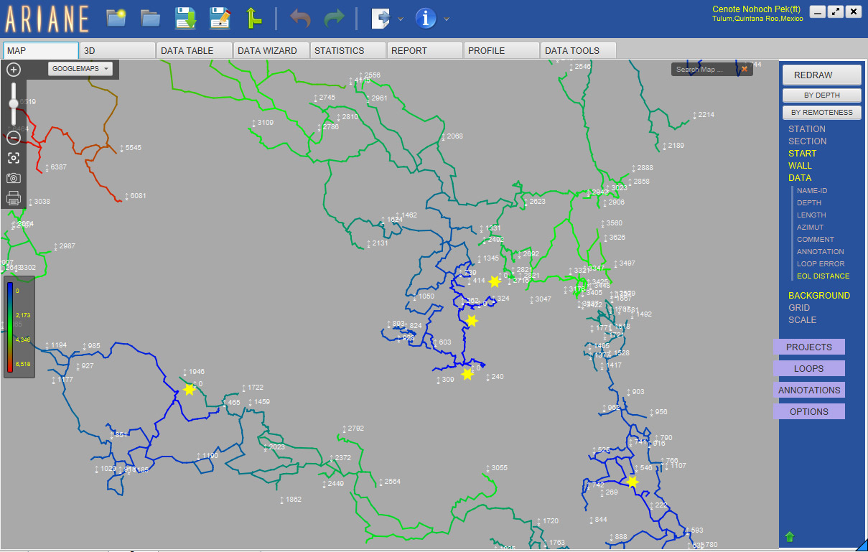Screen dimensions: 868x552
Task: Enable LENGTH data label
Action: coord(811,215)
